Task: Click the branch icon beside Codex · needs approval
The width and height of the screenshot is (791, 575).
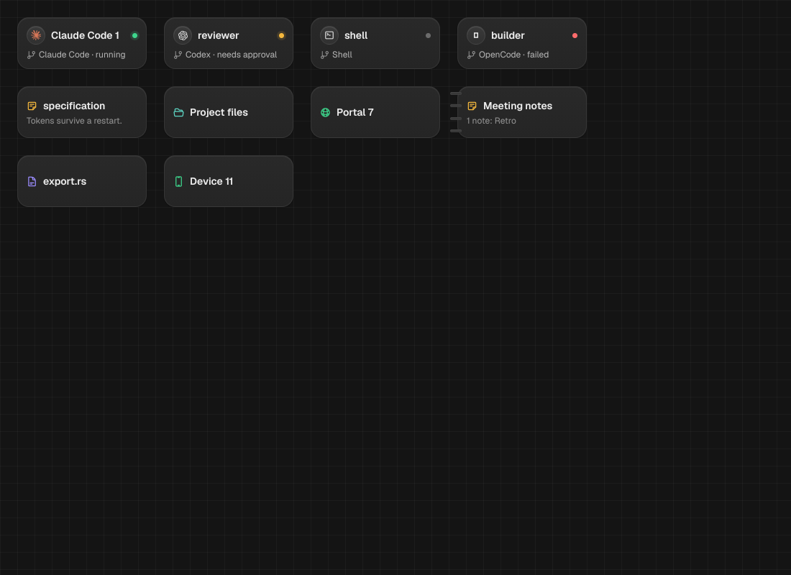Action: pos(178,55)
